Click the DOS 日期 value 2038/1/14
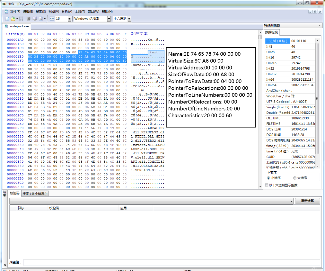The image size is (325, 271). click(x=299, y=129)
